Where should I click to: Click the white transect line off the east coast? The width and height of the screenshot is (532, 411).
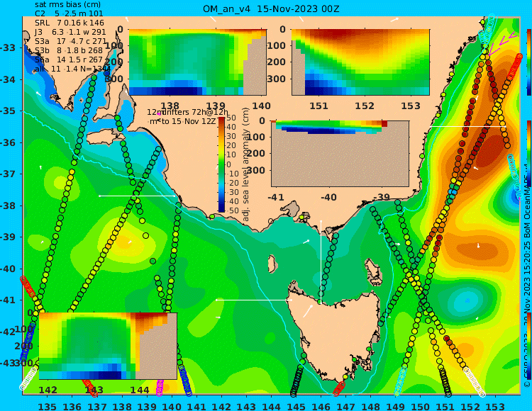point(468,126)
